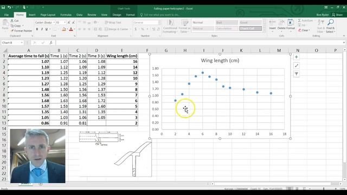Apply the Bad cell style
The image size is (347, 195).
pos(227,23)
